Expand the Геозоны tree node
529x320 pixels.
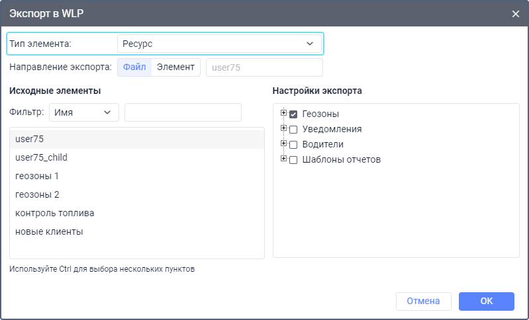(283, 114)
